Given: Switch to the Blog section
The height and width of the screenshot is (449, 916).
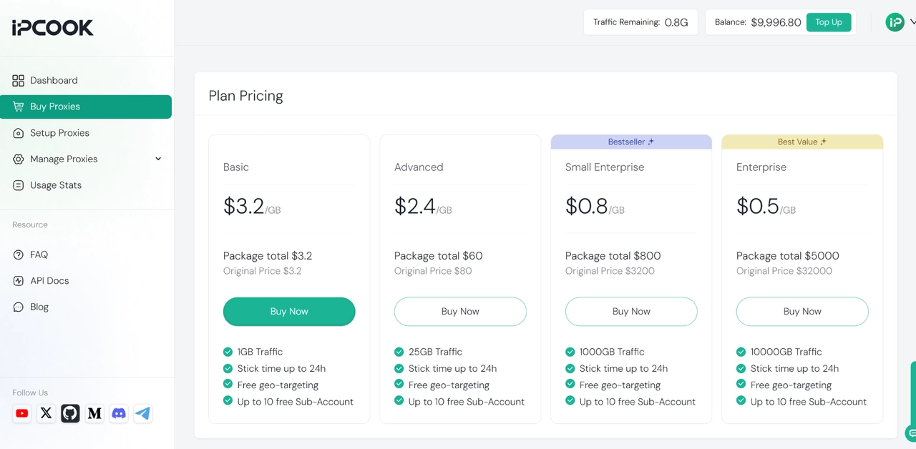Looking at the screenshot, I should point(39,307).
